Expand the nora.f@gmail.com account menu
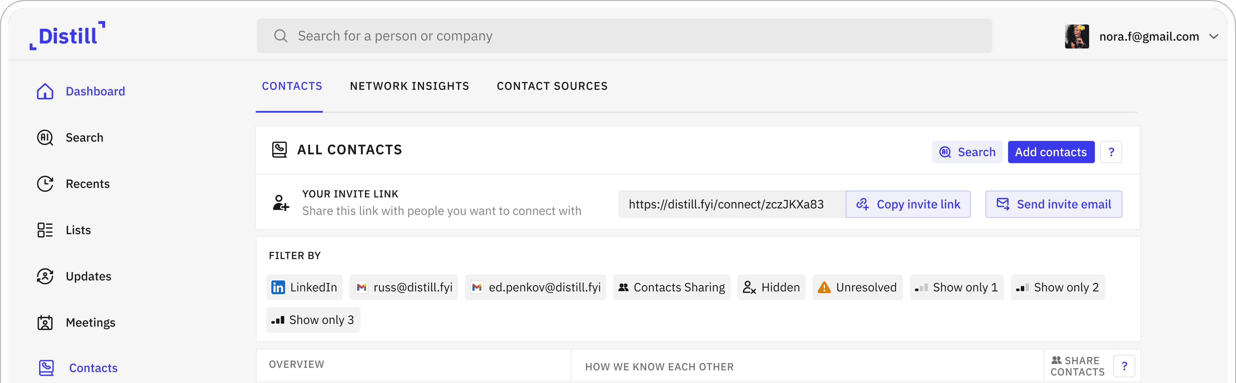 pos(1213,36)
